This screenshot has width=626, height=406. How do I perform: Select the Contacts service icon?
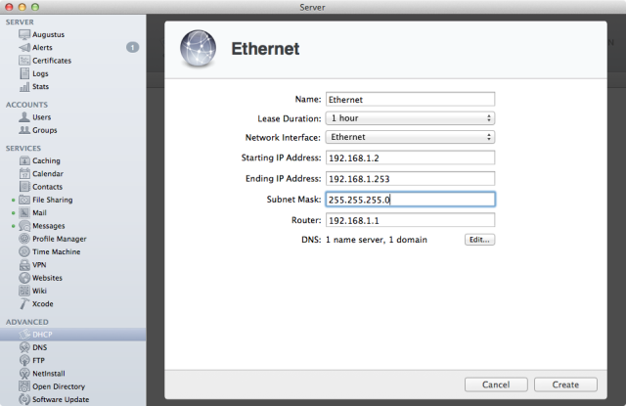(24, 187)
